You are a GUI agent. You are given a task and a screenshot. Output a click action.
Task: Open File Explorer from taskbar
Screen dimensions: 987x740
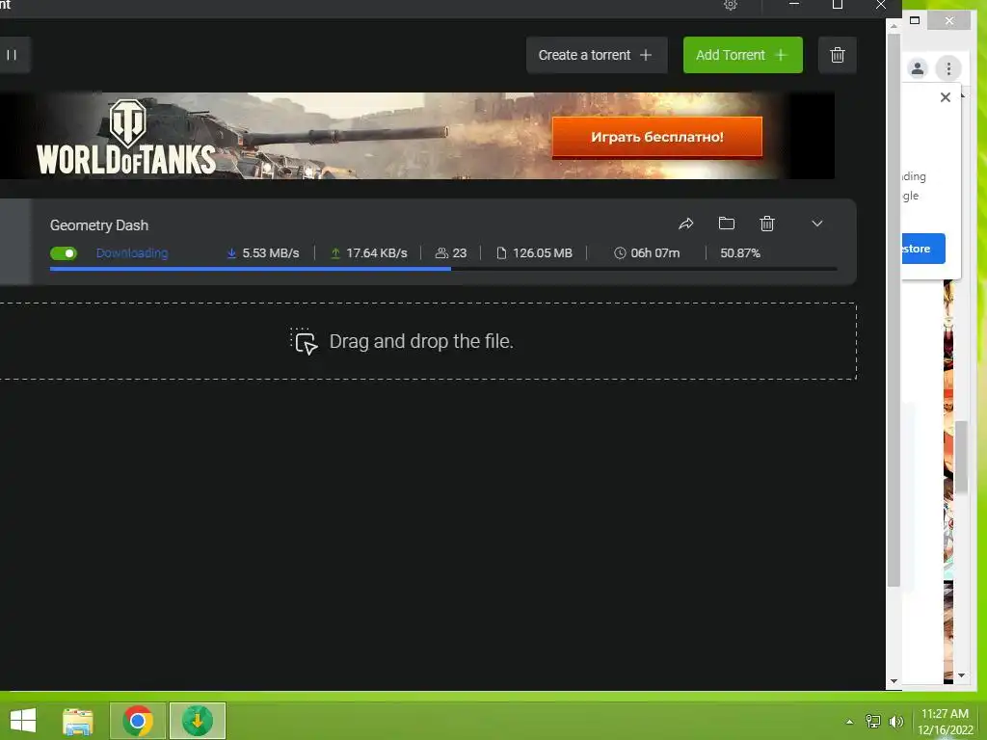point(78,721)
